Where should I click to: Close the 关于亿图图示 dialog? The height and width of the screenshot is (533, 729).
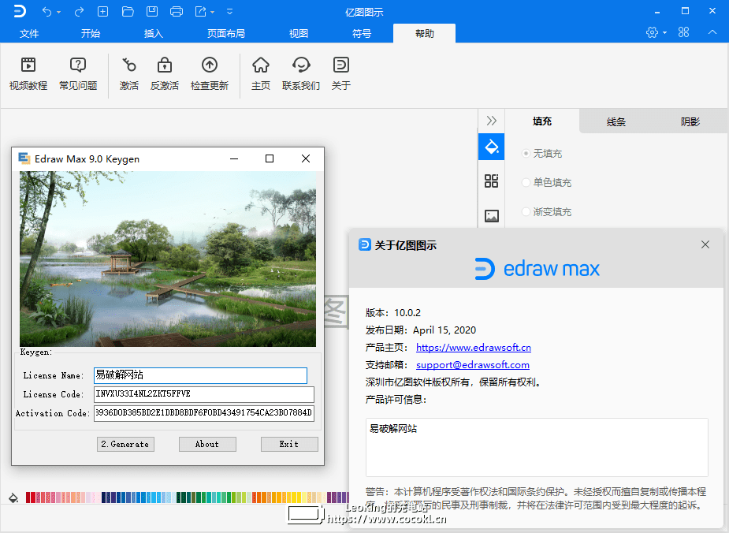point(705,244)
